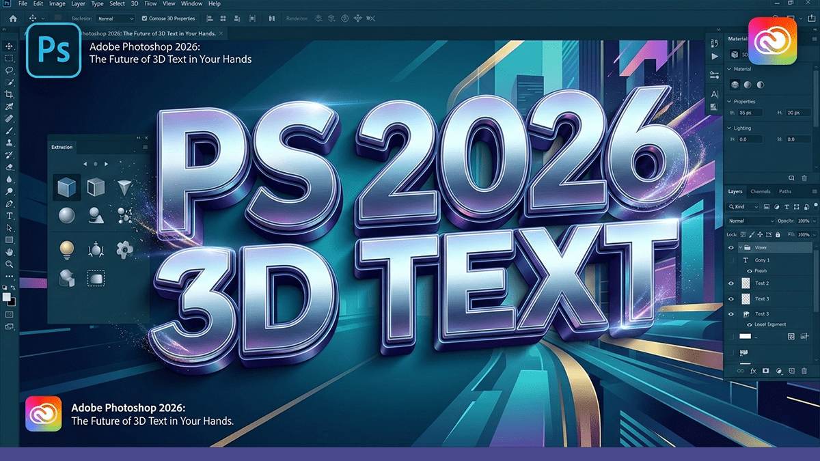Screen dimensions: 820x461
Task: Choose the sphere shape in the Extrusion panel
Action: (x=67, y=215)
